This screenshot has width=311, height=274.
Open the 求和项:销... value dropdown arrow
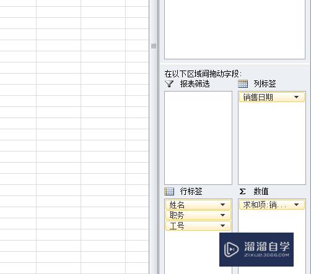click(x=296, y=205)
